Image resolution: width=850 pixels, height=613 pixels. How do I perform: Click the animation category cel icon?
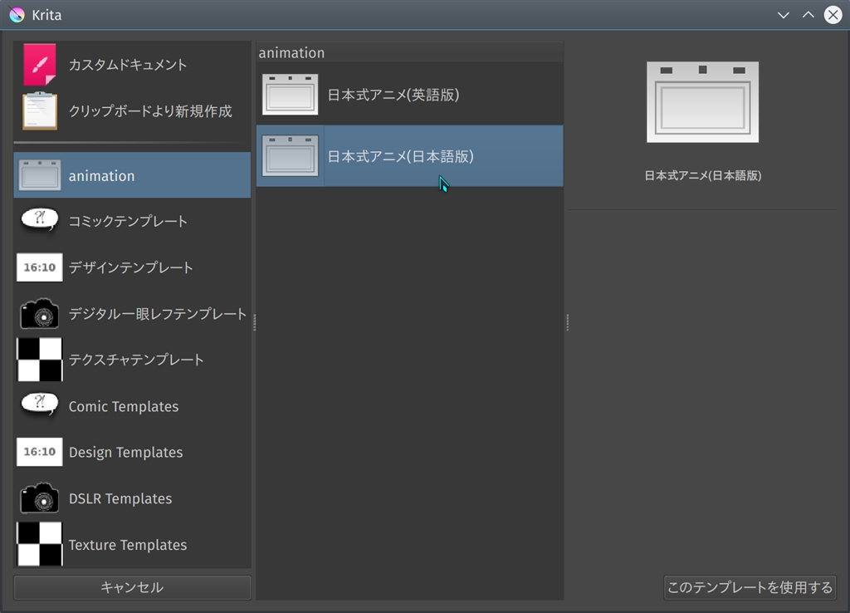coord(40,175)
